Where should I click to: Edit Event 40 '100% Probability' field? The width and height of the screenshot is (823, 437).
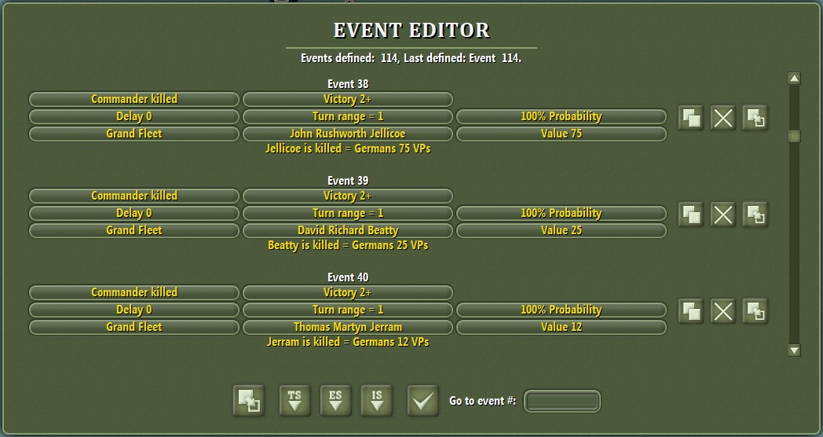561,310
